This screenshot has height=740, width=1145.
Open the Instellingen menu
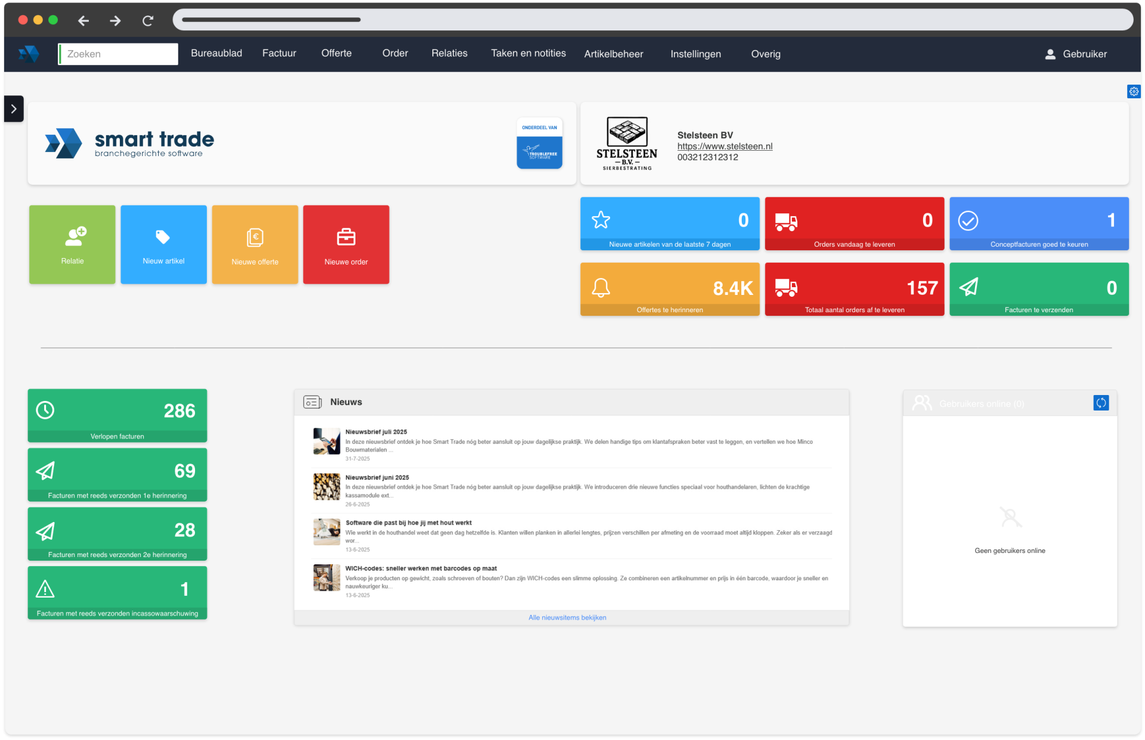pos(695,54)
